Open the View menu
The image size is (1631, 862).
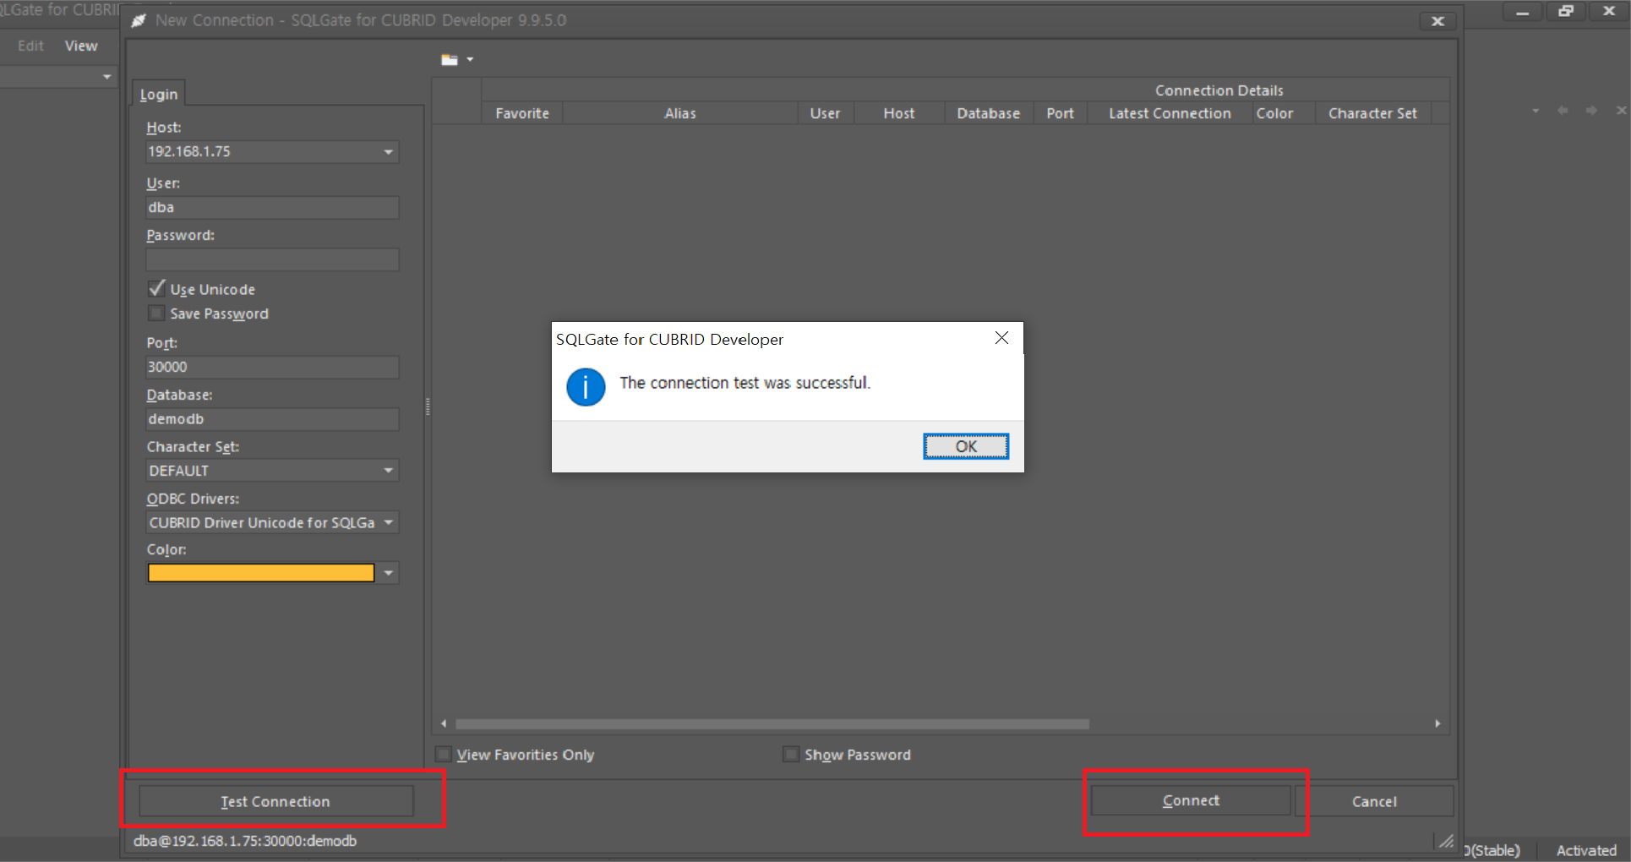(x=81, y=46)
